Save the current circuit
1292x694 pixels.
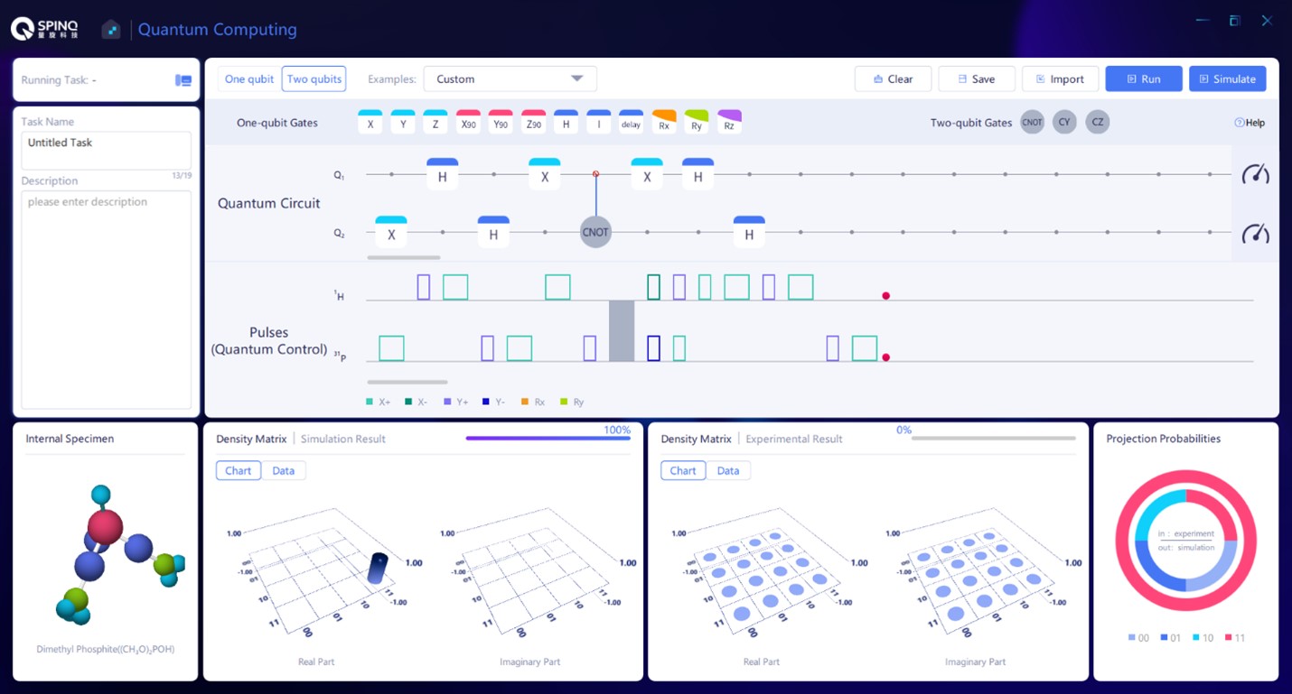tap(977, 79)
